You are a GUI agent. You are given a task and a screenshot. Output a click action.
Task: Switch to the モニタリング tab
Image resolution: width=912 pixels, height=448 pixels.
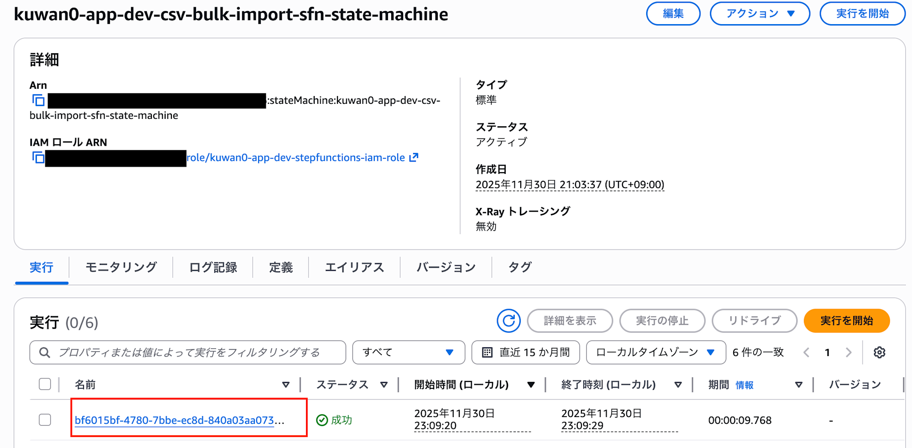coord(120,267)
